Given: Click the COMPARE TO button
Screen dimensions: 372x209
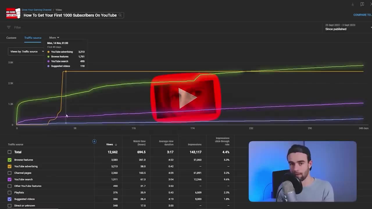Looking at the screenshot, I should [362, 15].
